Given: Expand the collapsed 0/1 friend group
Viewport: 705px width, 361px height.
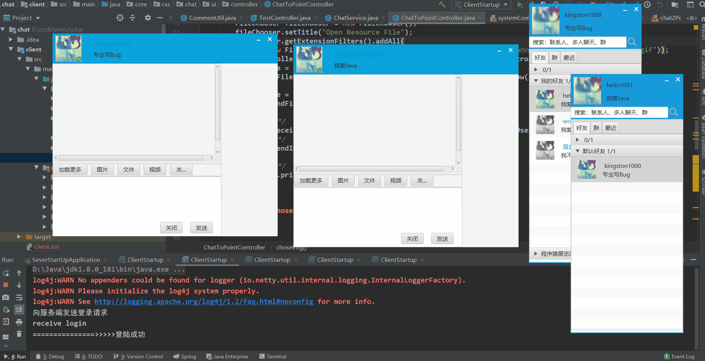Looking at the screenshot, I should click(x=578, y=140).
